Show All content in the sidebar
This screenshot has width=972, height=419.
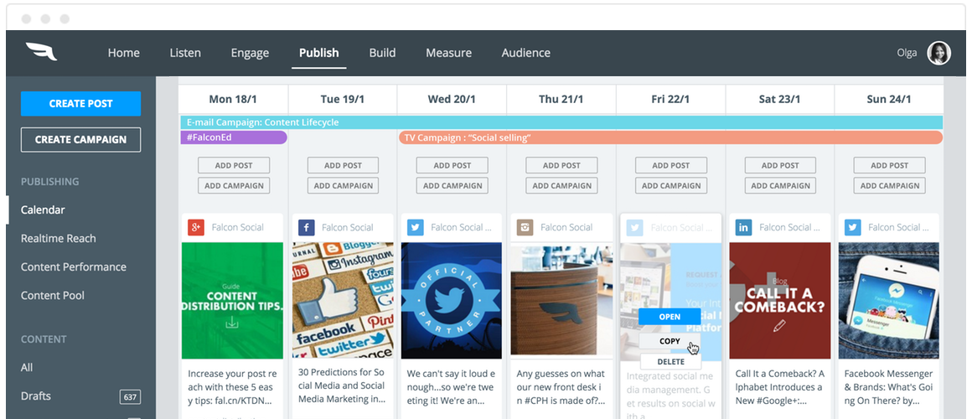pyautogui.click(x=27, y=368)
